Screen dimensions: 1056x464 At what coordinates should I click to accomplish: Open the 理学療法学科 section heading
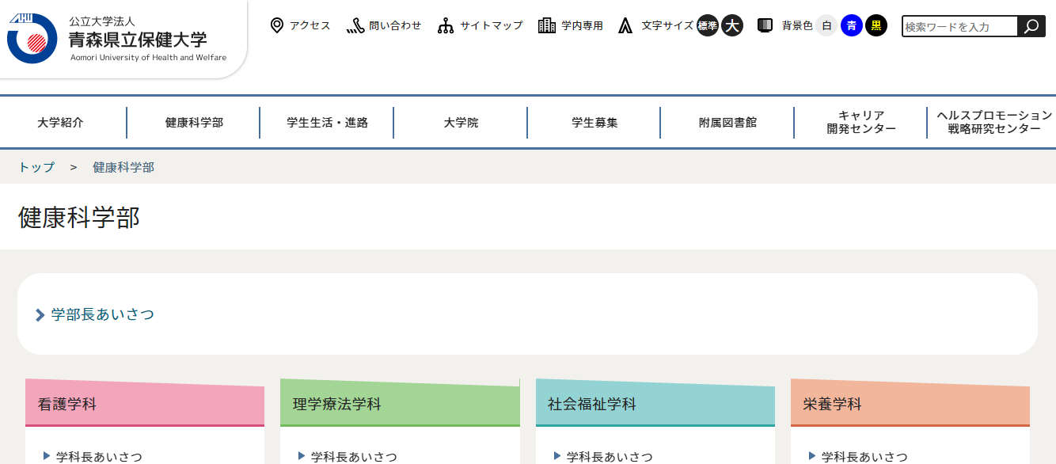337,405
